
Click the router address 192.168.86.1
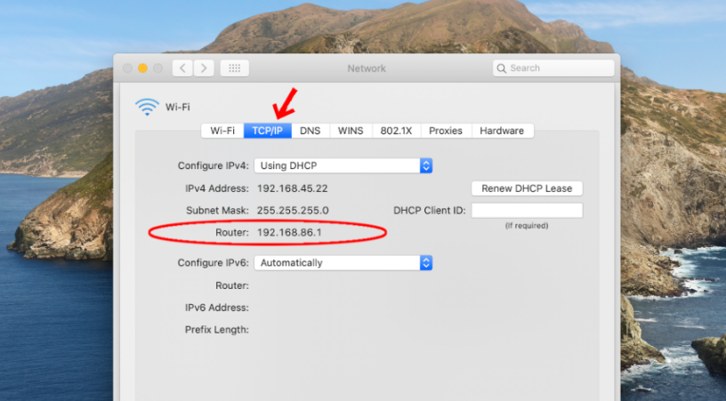pyautogui.click(x=289, y=233)
